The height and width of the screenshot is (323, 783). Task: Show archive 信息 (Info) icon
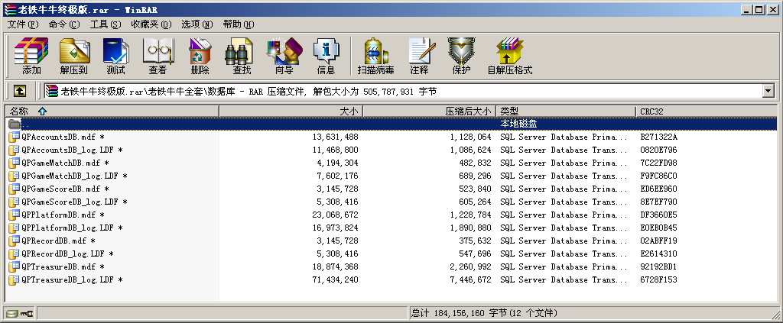[x=326, y=56]
